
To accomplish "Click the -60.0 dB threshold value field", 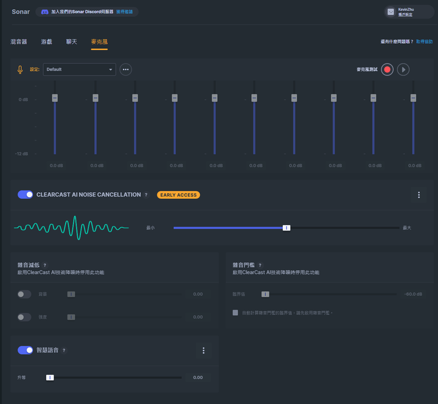I will [413, 294].
